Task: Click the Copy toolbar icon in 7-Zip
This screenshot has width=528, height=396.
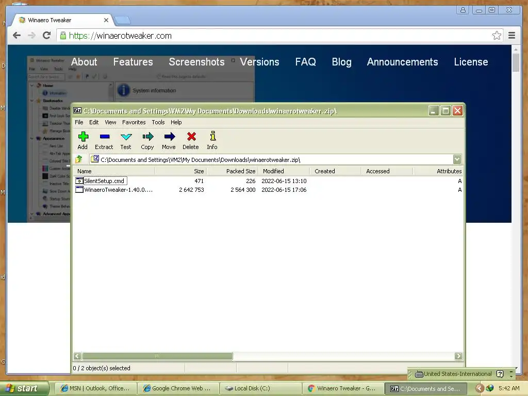Action: point(147,136)
